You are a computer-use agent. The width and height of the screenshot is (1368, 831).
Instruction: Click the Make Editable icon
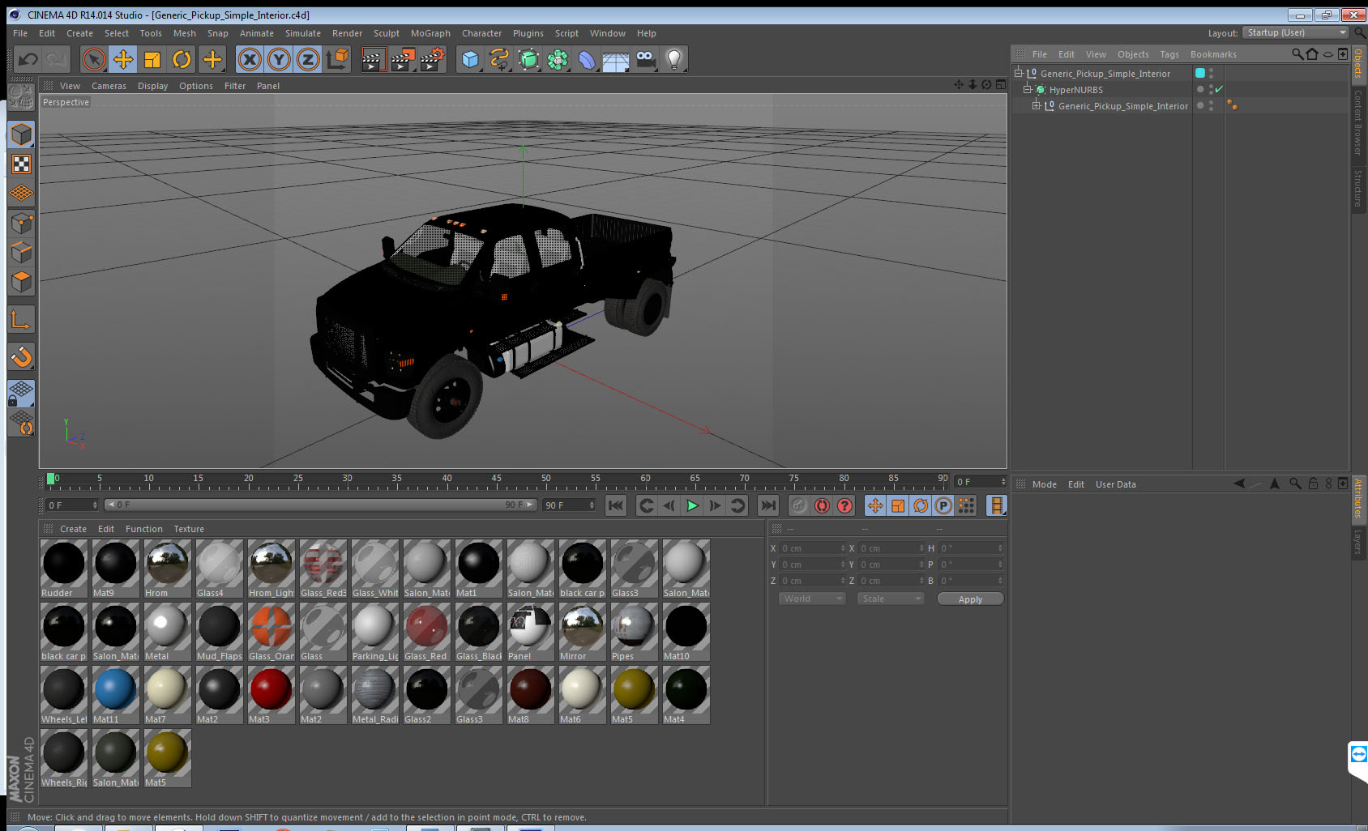21,99
